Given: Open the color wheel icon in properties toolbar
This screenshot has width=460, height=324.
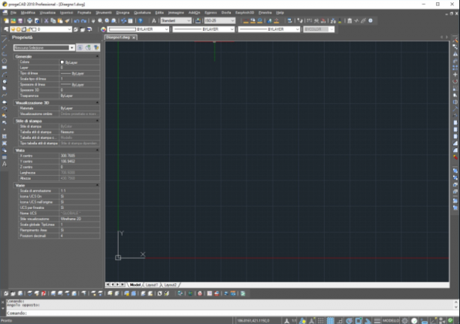Looking at the screenshot, I should (x=103, y=29).
